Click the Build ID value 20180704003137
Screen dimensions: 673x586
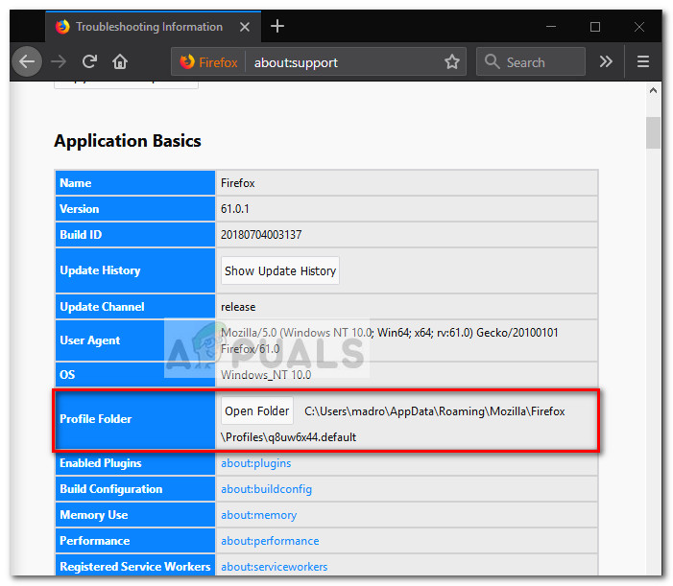pyautogui.click(x=261, y=234)
